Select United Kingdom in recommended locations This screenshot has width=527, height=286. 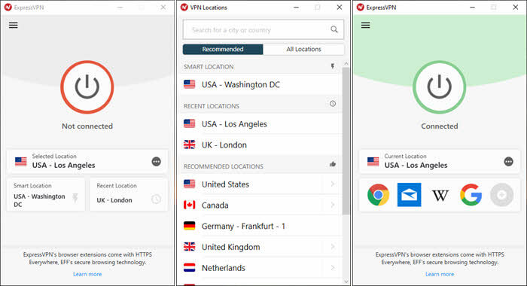260,247
